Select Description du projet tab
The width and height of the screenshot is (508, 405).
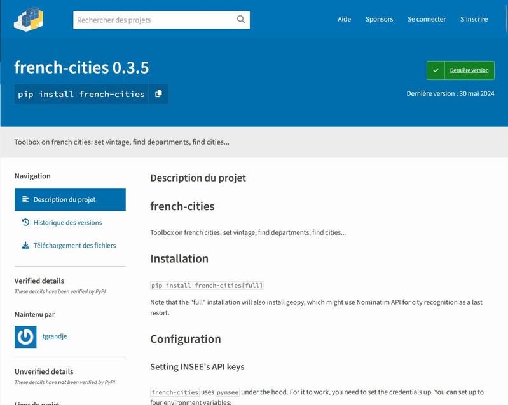pyautogui.click(x=70, y=199)
